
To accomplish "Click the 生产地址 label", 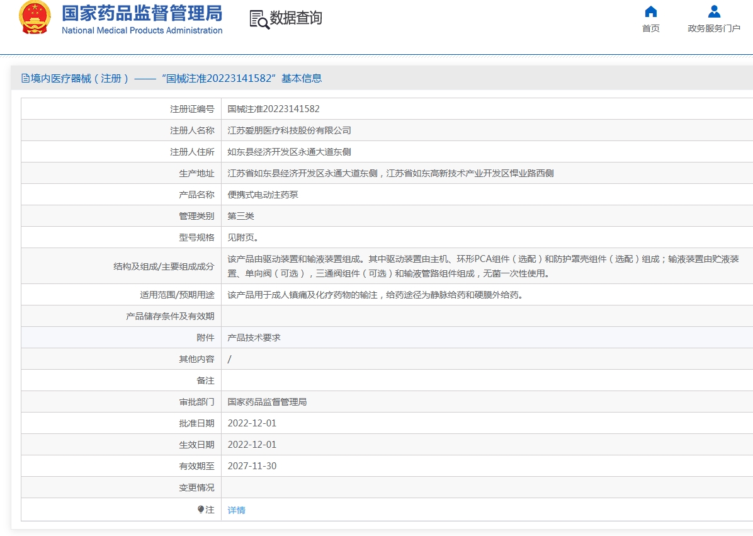I will (x=196, y=173).
